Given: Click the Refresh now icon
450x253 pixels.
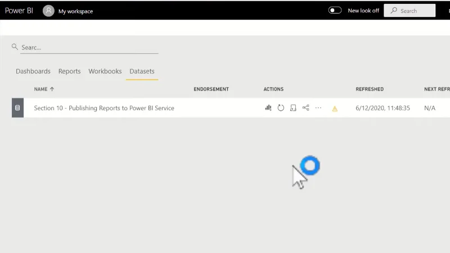Looking at the screenshot, I should (x=281, y=108).
